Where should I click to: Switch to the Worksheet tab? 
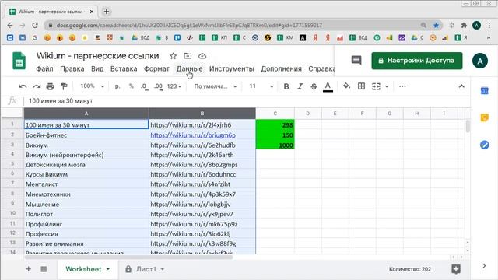coord(83,269)
